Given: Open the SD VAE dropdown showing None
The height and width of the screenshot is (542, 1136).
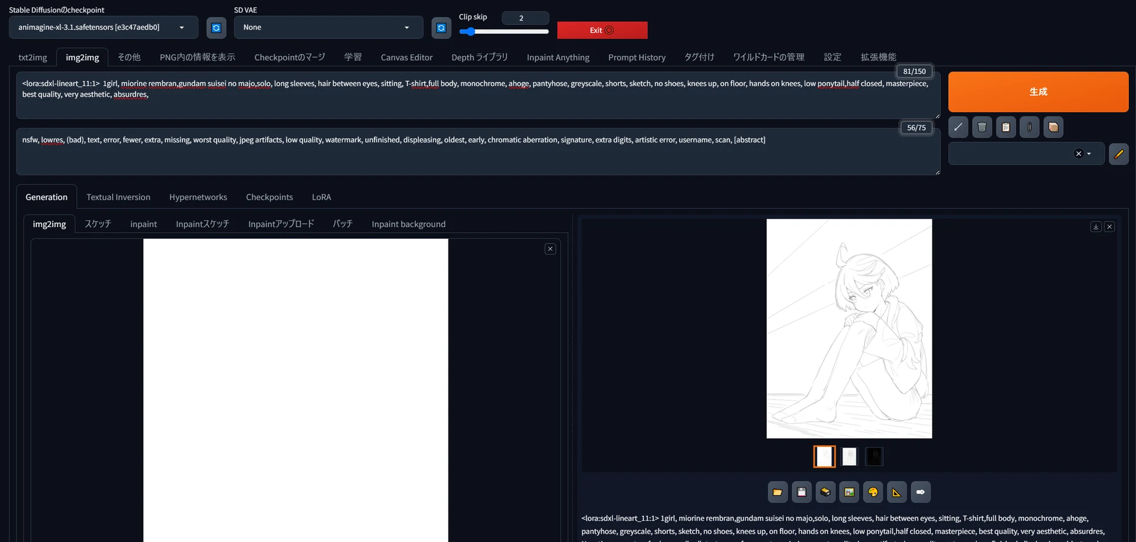Looking at the screenshot, I should click(328, 28).
